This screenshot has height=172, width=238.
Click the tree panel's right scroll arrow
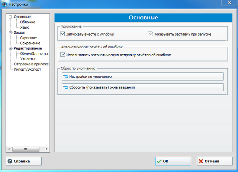[x=46, y=149]
